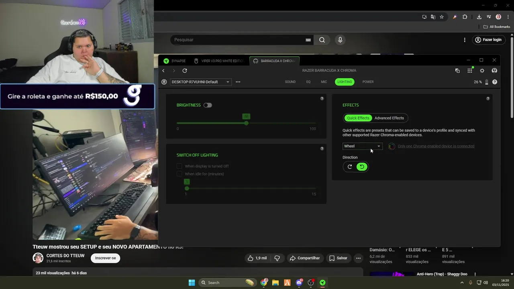Click YouTube search magnifier button
Image resolution: width=514 pixels, height=289 pixels.
pos(322,40)
